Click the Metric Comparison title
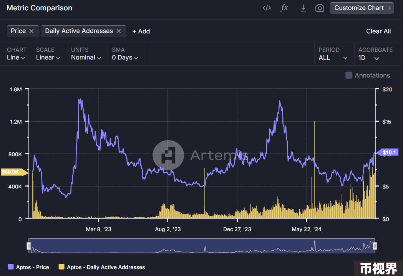403x276 pixels. pos(39,8)
